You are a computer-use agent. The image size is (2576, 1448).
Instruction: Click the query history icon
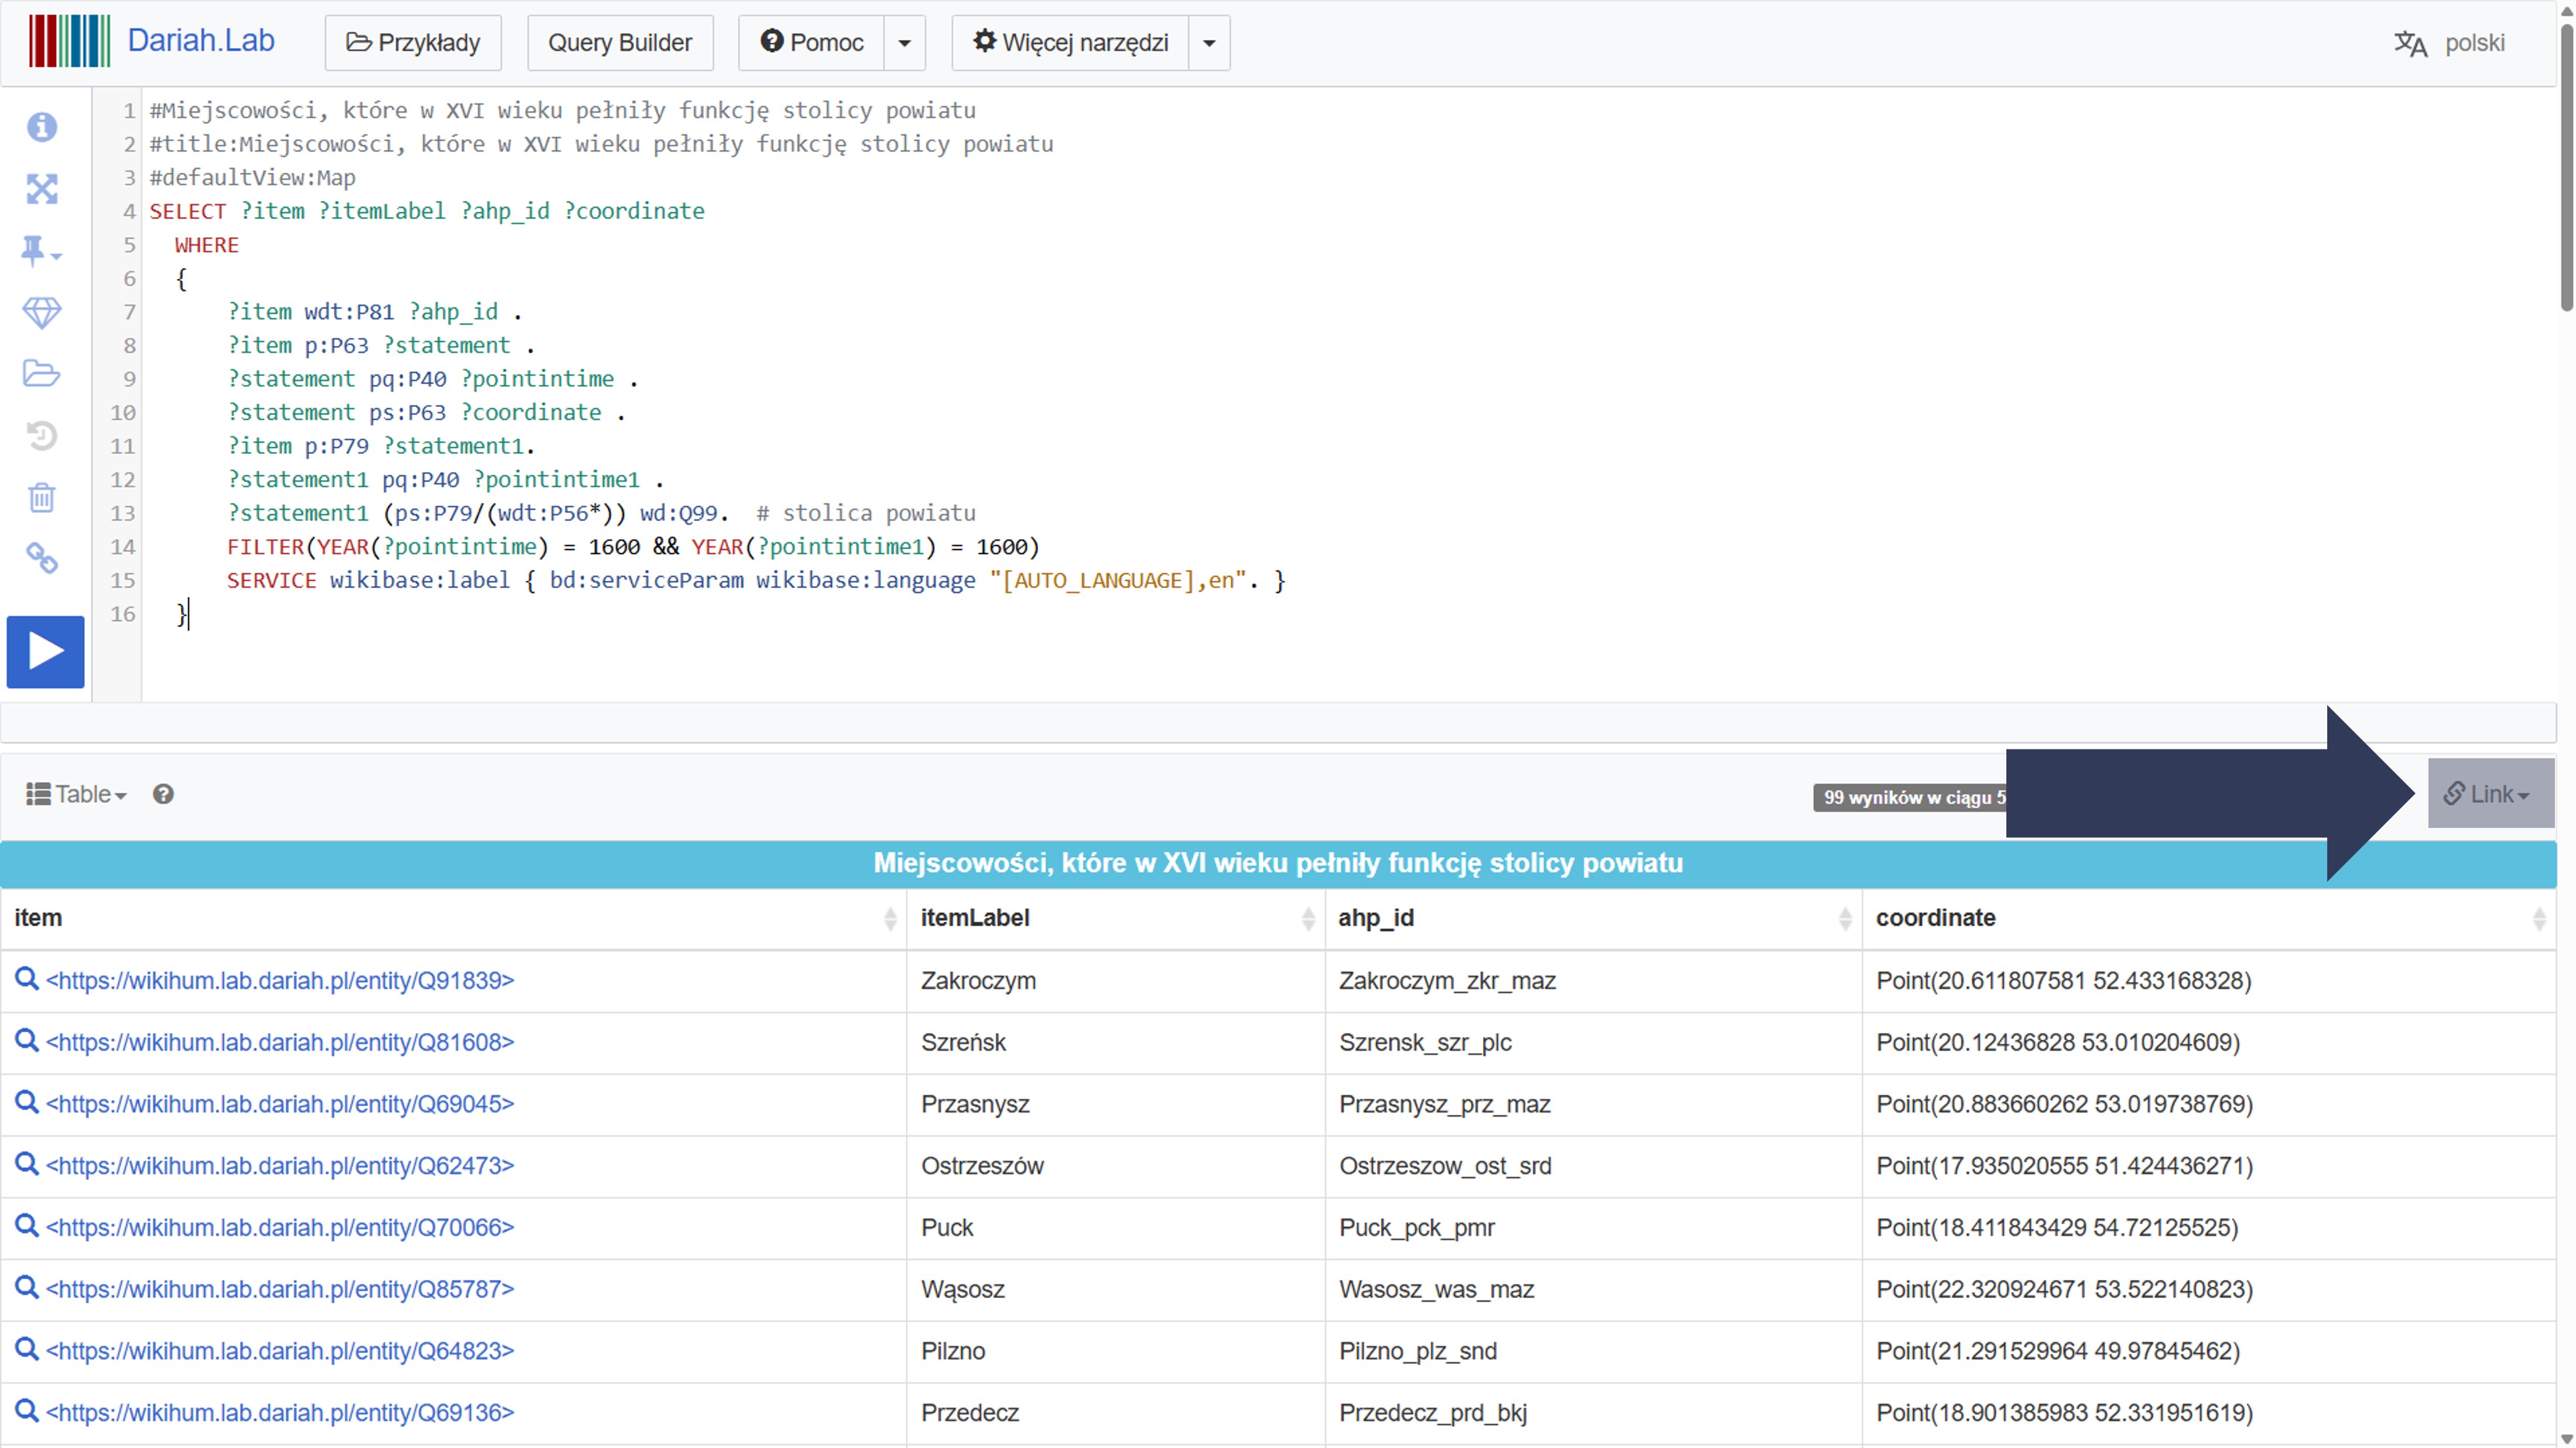(x=42, y=436)
